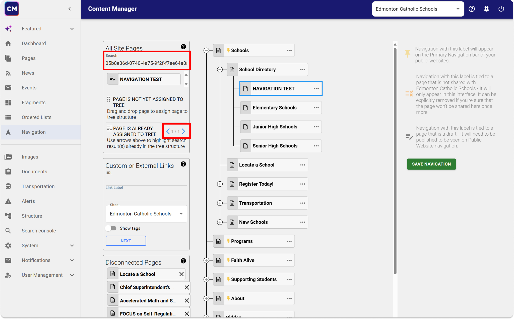Expand the Register Today! tree node
This screenshot has height=319, width=514.
coord(220,184)
